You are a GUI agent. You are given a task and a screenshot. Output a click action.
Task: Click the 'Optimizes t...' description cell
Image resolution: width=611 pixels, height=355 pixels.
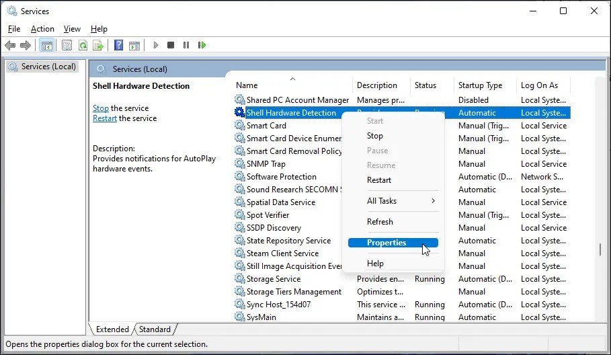point(380,292)
